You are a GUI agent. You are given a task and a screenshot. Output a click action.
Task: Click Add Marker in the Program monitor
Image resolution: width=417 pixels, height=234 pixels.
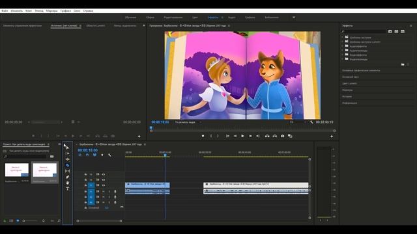pyautogui.click(x=203, y=136)
